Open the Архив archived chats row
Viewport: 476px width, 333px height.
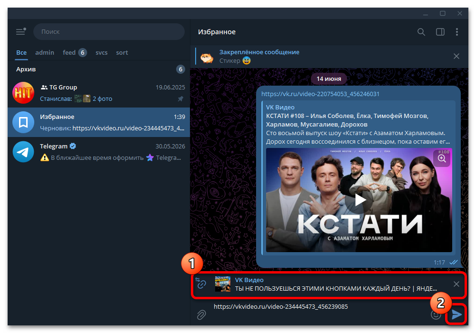tap(99, 69)
